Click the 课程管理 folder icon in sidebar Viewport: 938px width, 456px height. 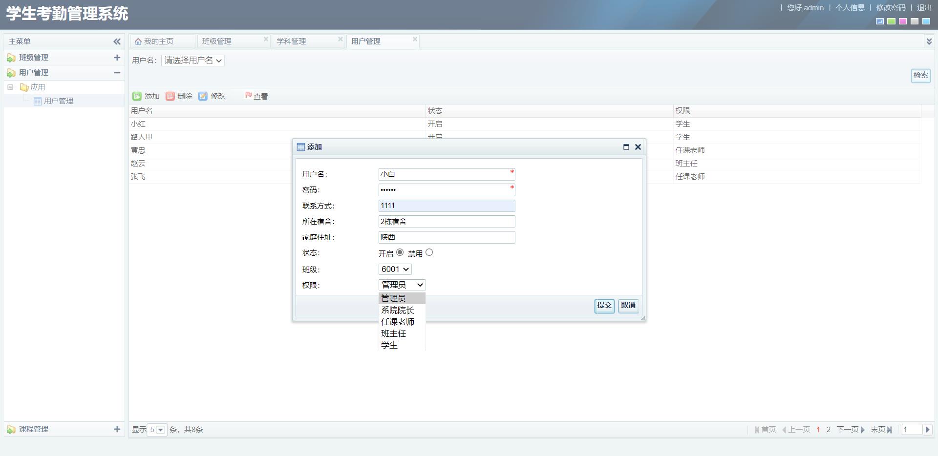(x=11, y=430)
